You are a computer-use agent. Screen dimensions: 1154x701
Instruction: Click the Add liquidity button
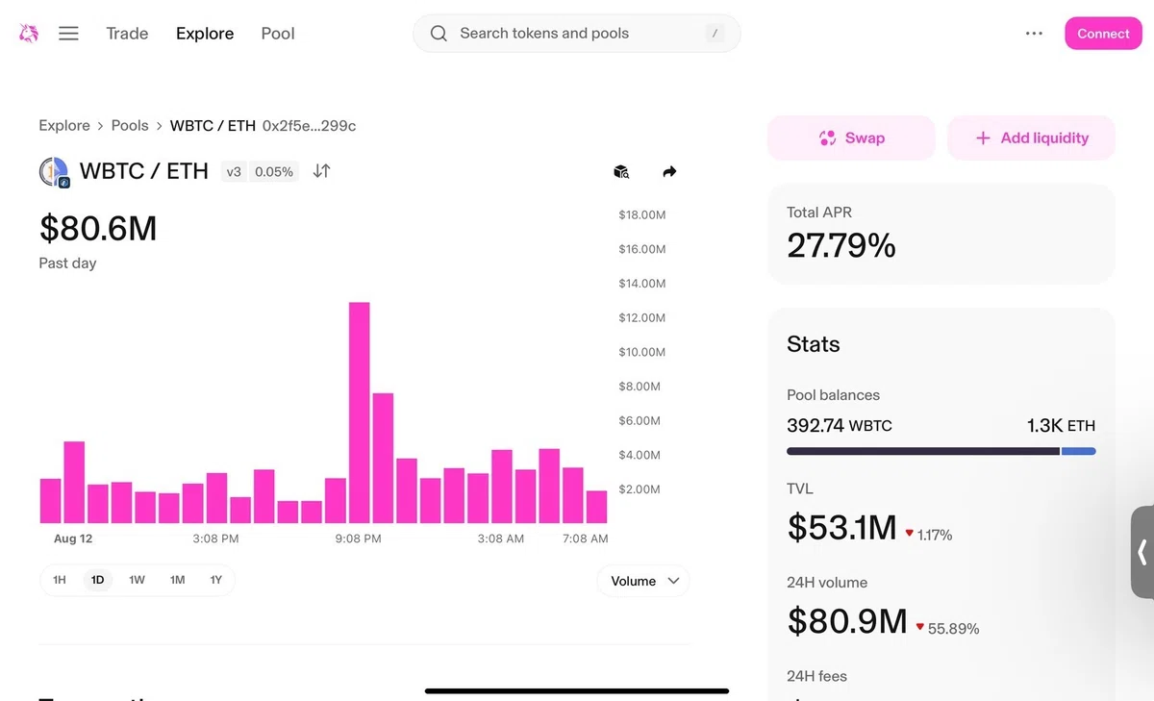[x=1032, y=138]
